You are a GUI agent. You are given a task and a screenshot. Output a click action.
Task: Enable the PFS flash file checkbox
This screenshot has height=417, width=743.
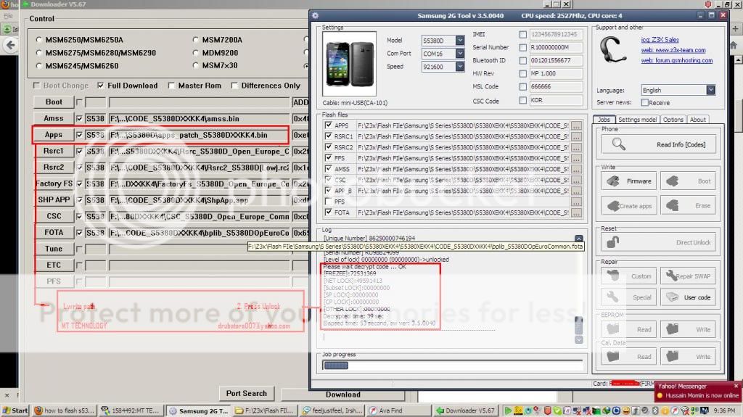tap(329, 202)
